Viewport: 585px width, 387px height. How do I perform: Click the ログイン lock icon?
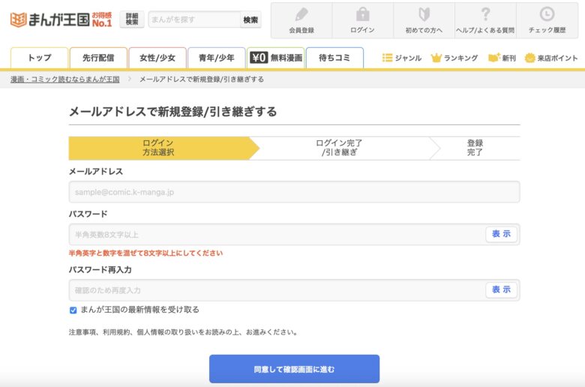(x=362, y=14)
